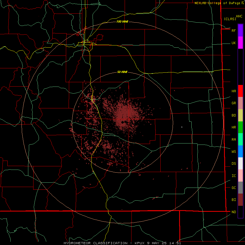
Task: Click the gray GC legend swatch
Action: point(240,188)
